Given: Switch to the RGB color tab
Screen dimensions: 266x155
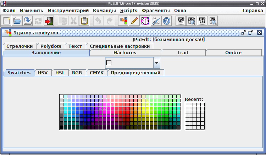Looking at the screenshot, I should coord(77,73).
